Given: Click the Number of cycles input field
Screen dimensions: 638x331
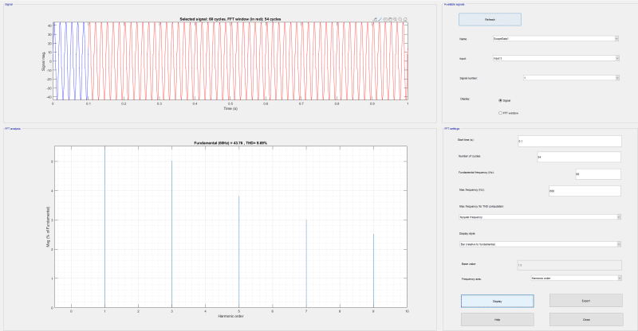Looking at the screenshot, I should [579, 157].
